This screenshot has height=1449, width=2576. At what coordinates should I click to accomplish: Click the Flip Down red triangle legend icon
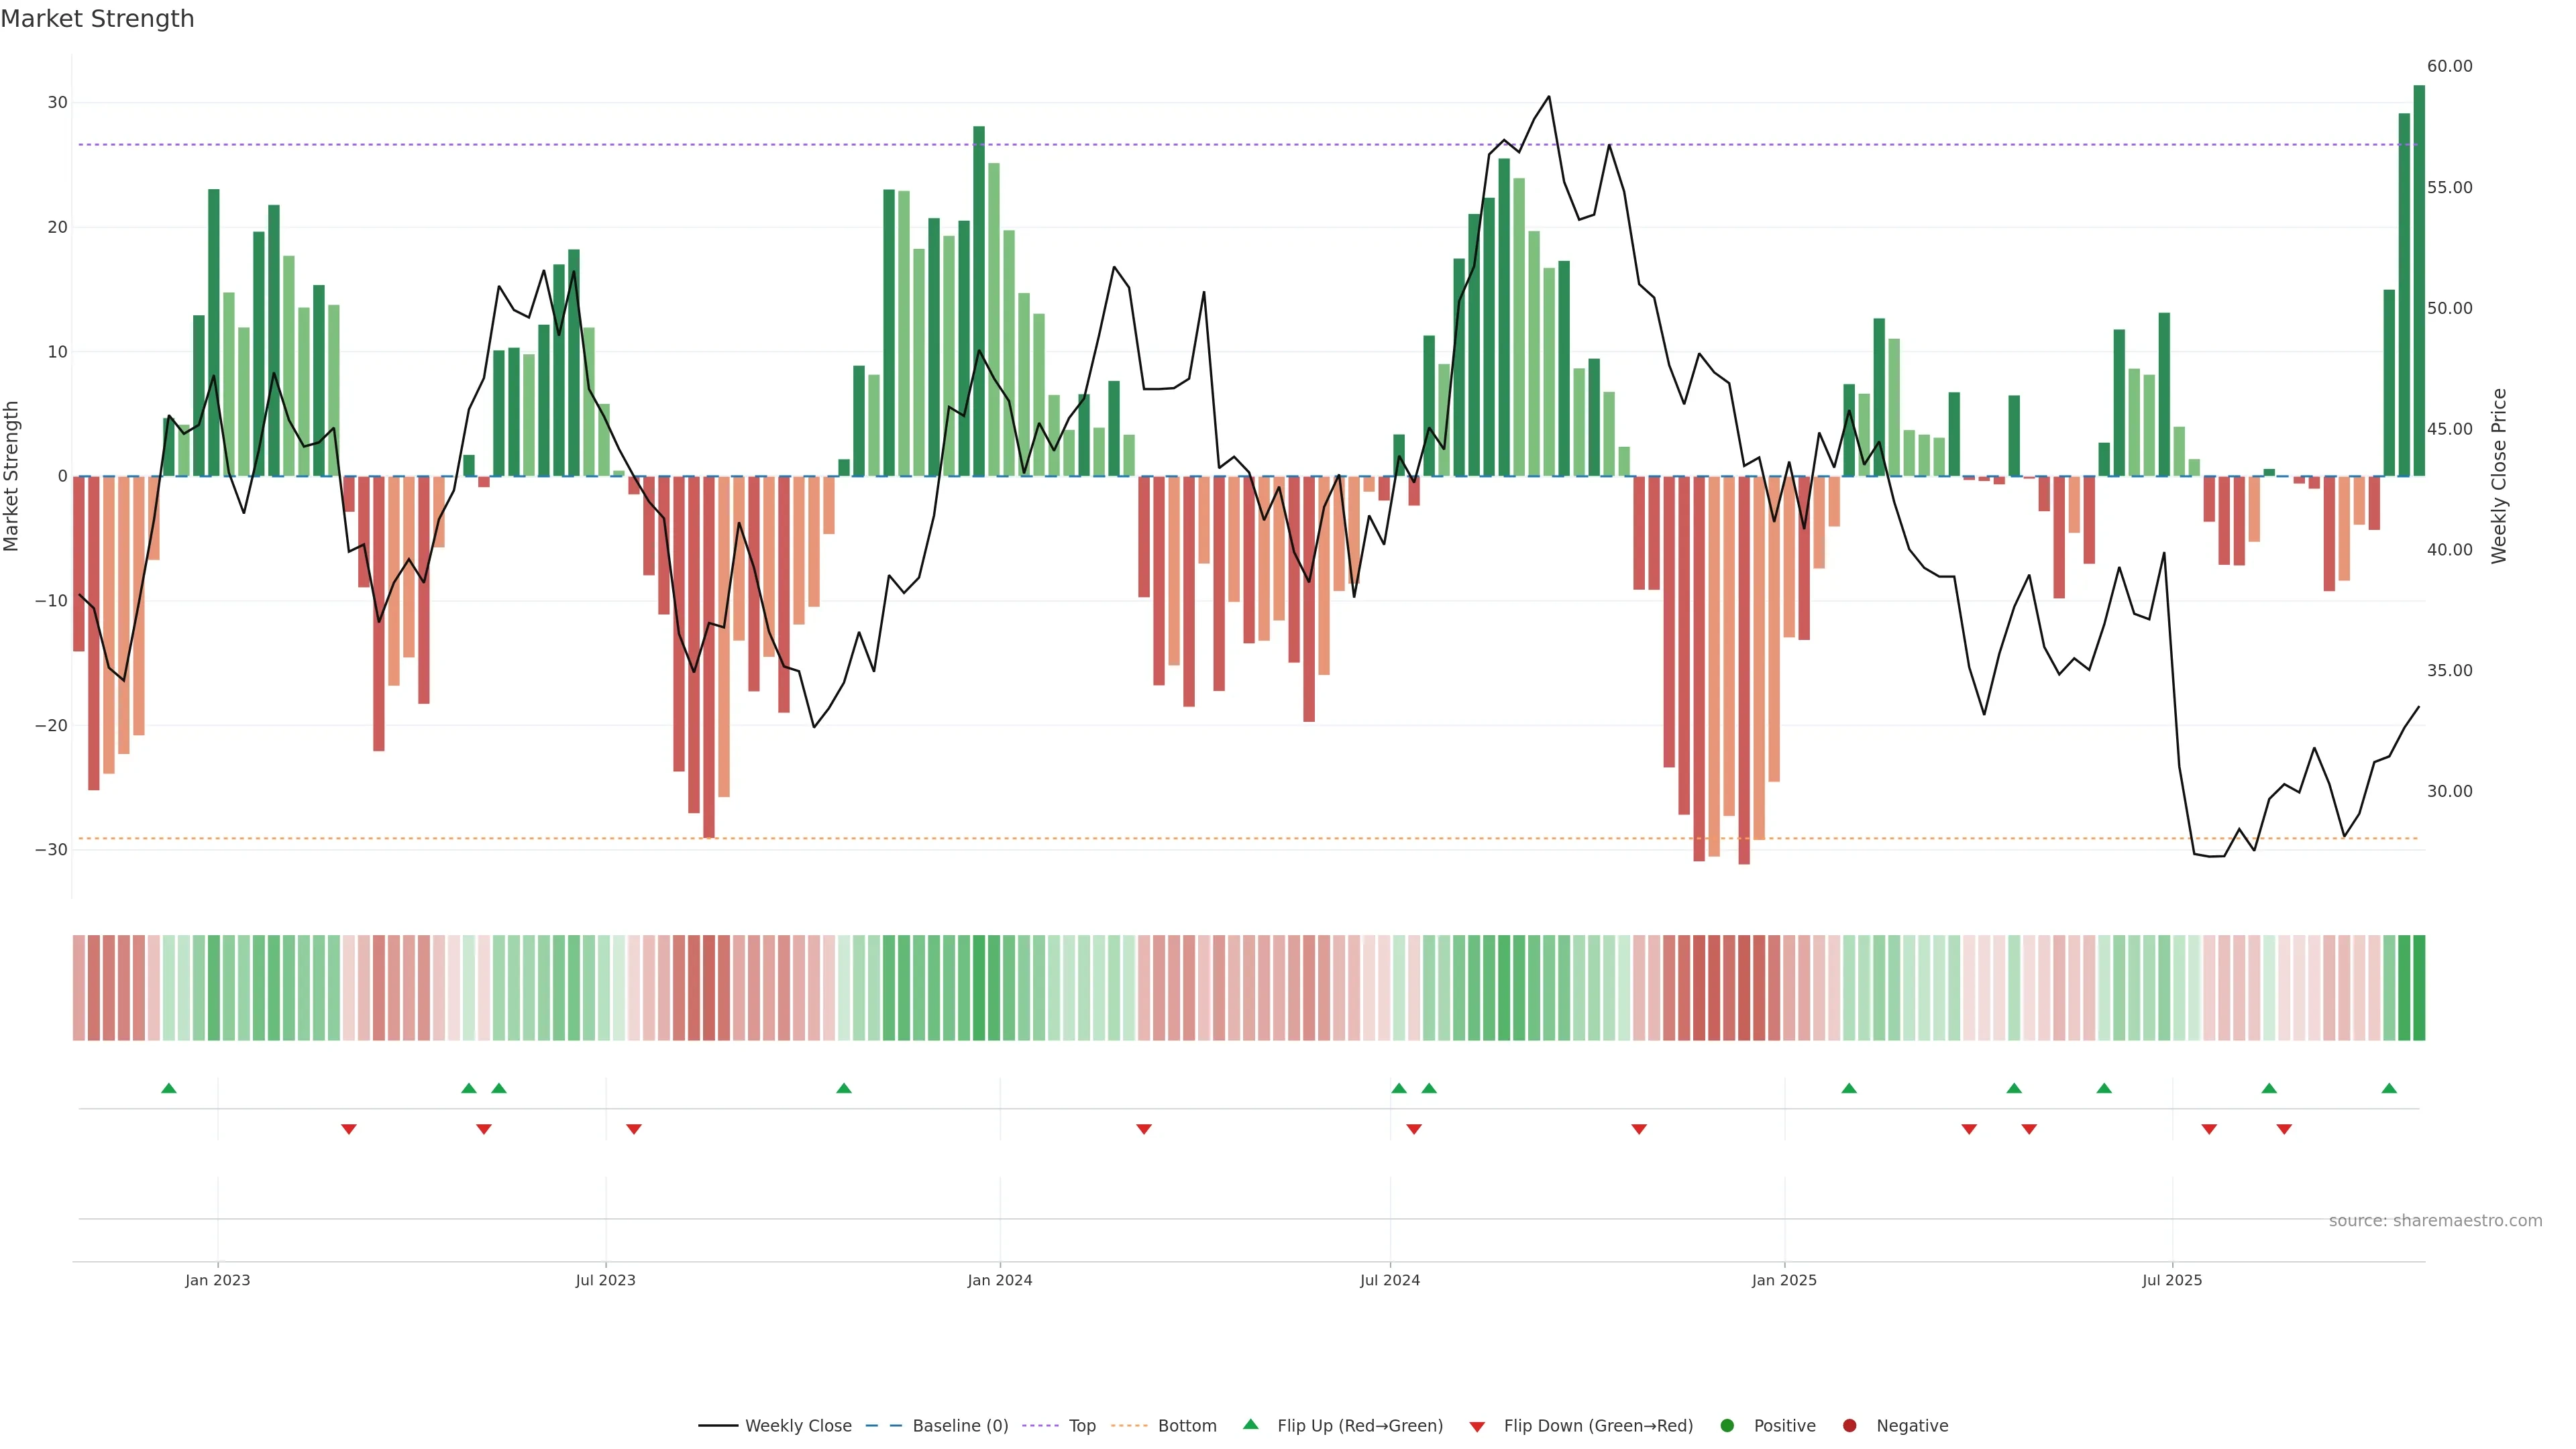point(1477,1426)
